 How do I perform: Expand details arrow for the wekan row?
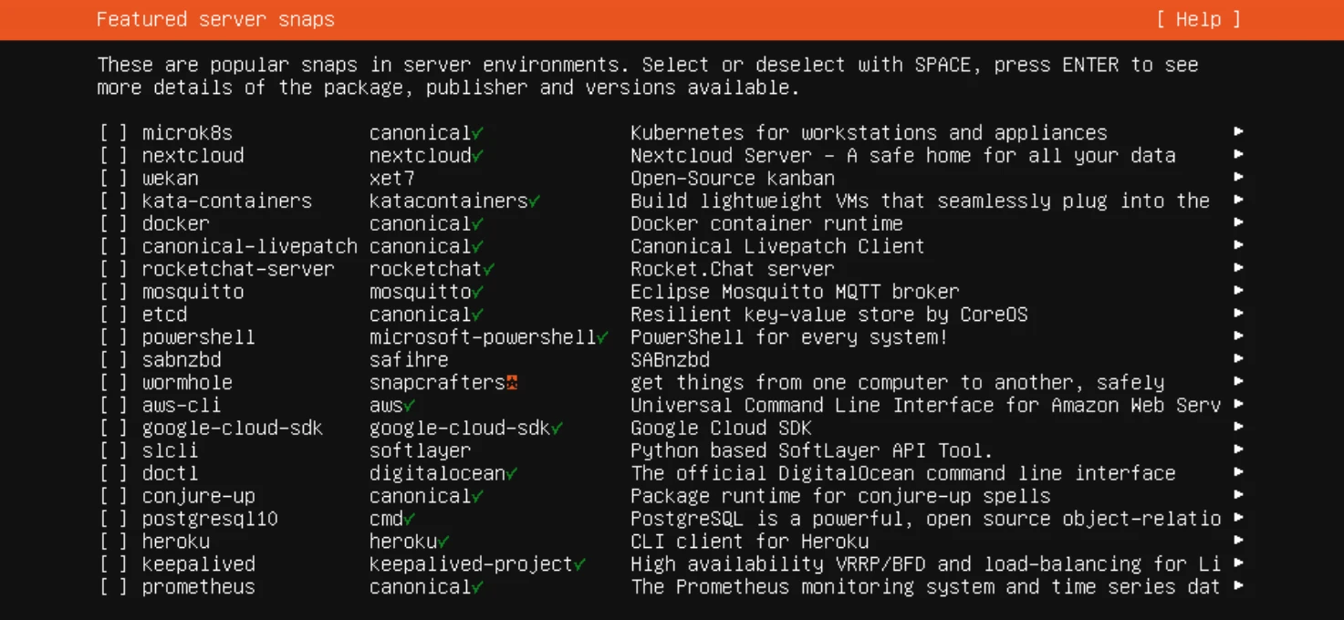pos(1238,178)
